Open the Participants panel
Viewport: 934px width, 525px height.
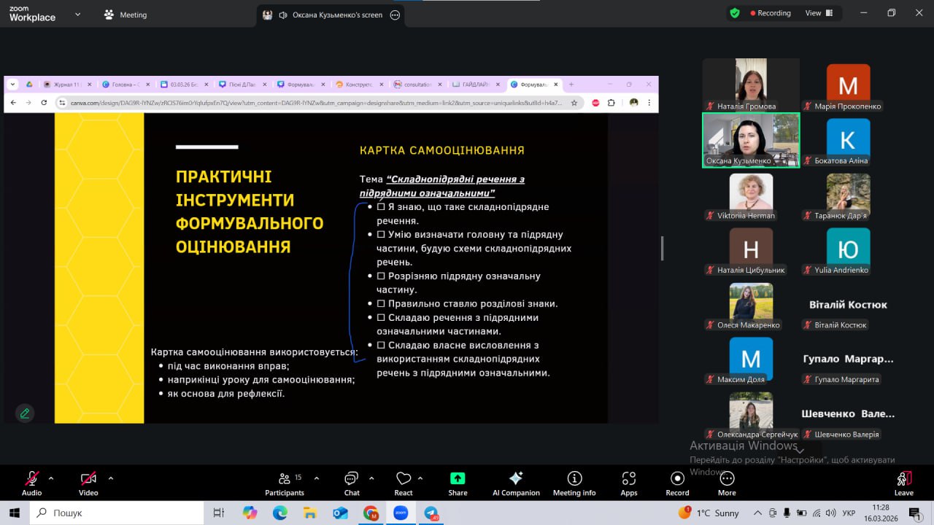[x=285, y=483]
